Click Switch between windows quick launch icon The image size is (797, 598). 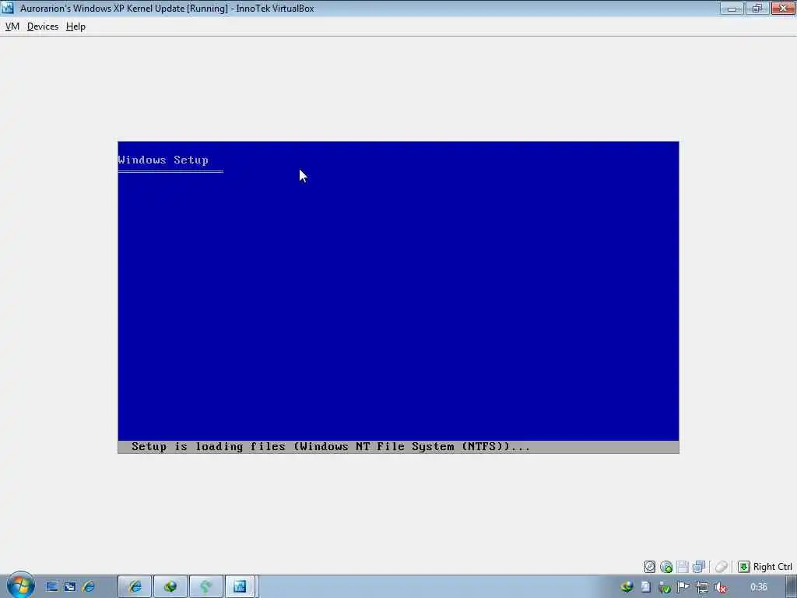(70, 587)
